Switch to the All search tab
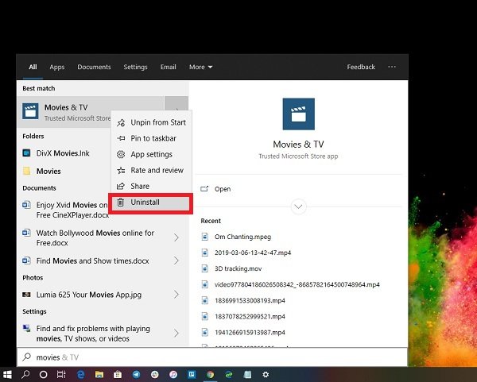Screen dimensions: 477x382 [x=33, y=67]
